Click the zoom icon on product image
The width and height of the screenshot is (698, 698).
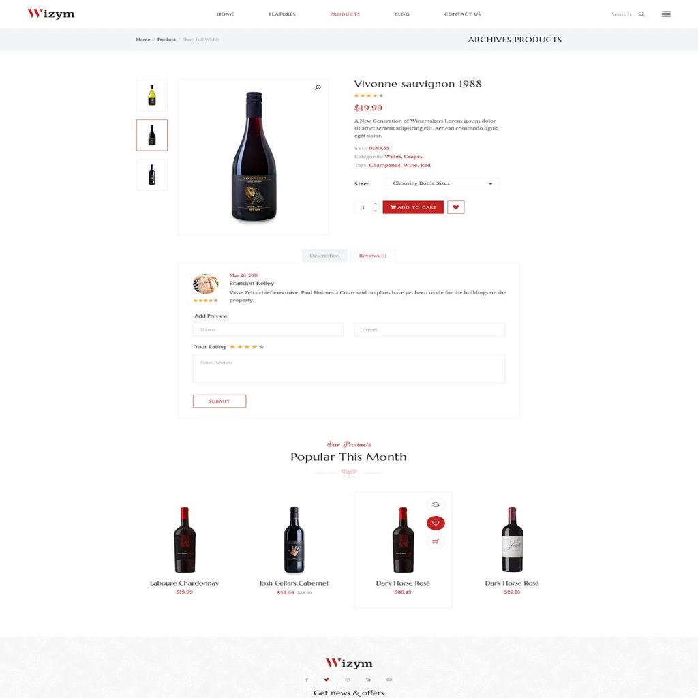[x=318, y=87]
